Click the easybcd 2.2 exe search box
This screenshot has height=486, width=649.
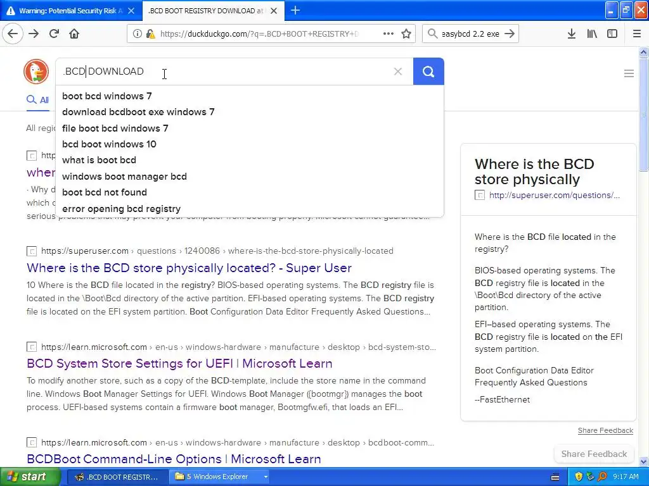click(x=470, y=34)
